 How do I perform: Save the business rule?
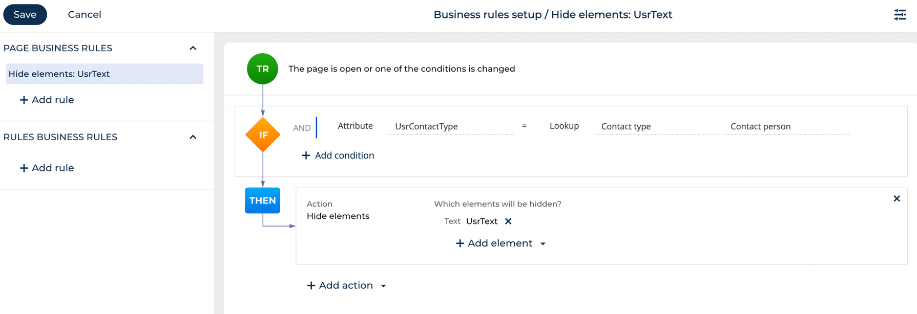[x=25, y=14]
